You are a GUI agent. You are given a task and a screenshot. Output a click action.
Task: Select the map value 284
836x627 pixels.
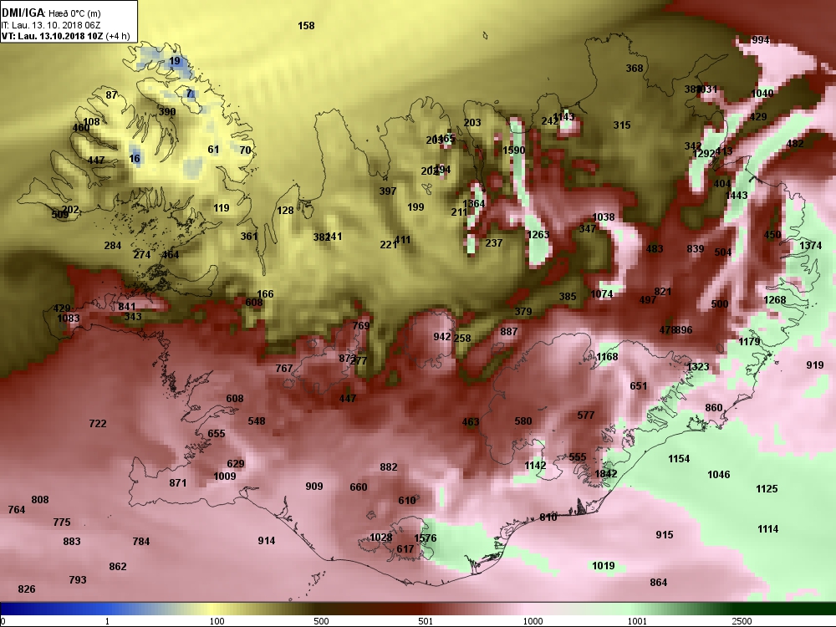tap(113, 246)
